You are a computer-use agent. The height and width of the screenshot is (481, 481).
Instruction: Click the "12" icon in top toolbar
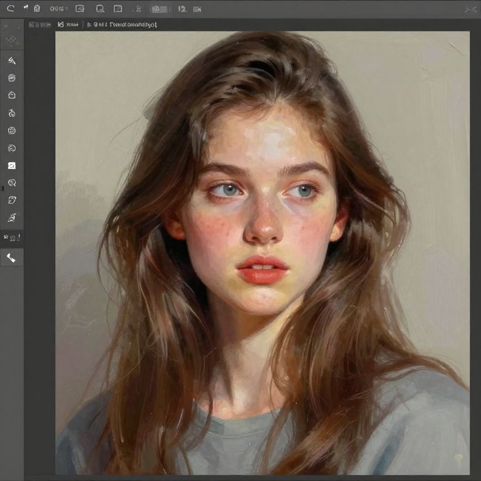tap(182, 9)
